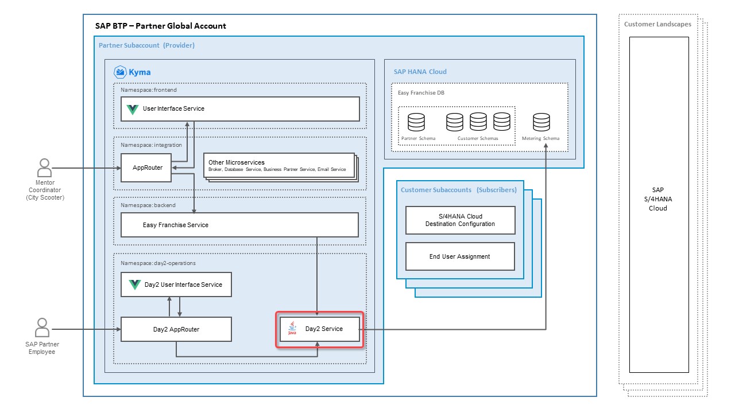
Task: Select the Day2 AppRouter box
Action: point(176,329)
